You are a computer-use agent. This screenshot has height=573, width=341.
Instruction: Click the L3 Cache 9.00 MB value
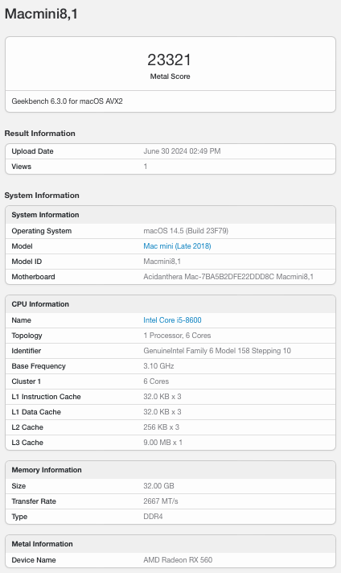coord(162,443)
